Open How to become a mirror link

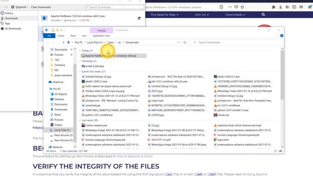point(134,156)
